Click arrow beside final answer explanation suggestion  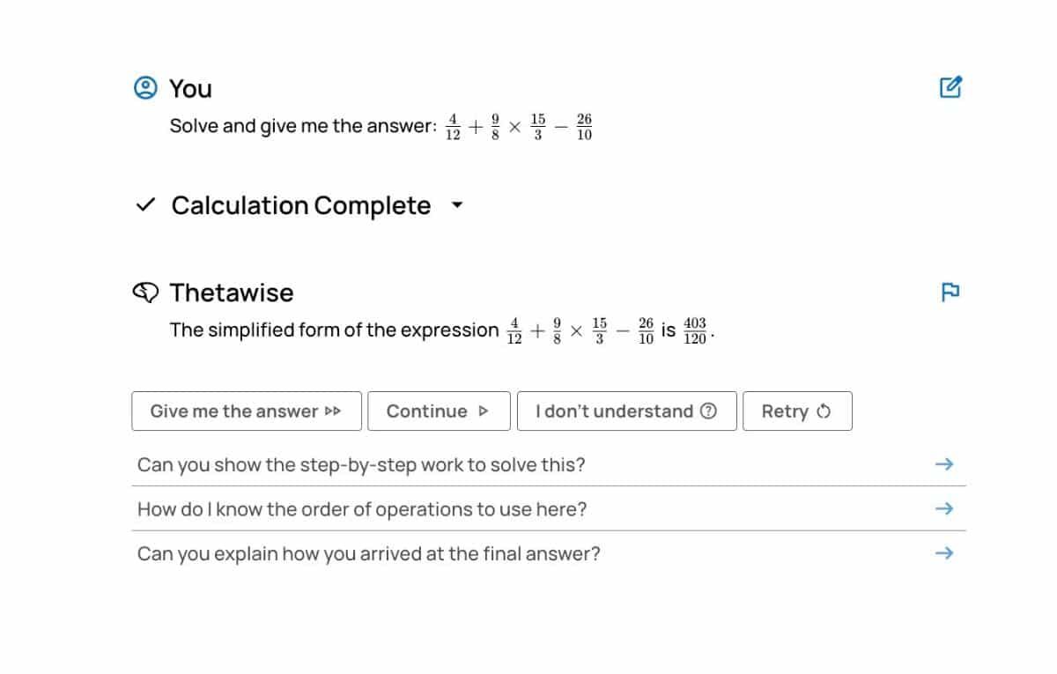pos(943,553)
